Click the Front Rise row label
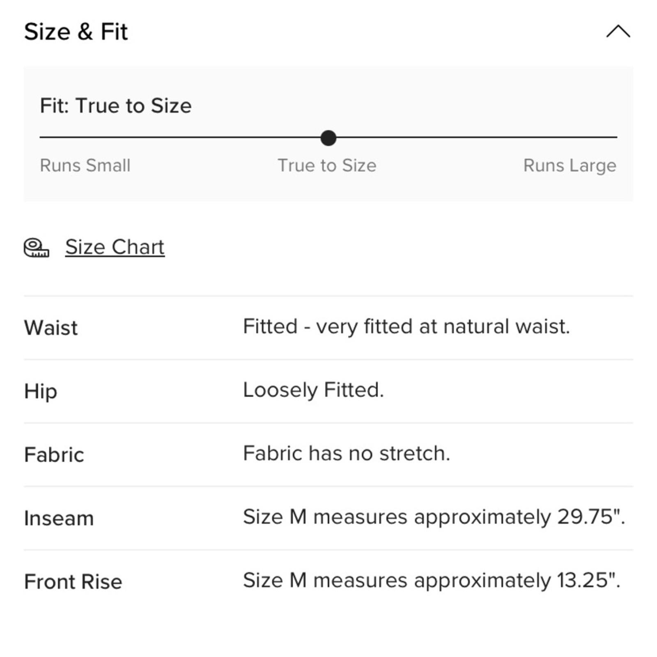Viewport: 657px width, 657px height. click(73, 581)
